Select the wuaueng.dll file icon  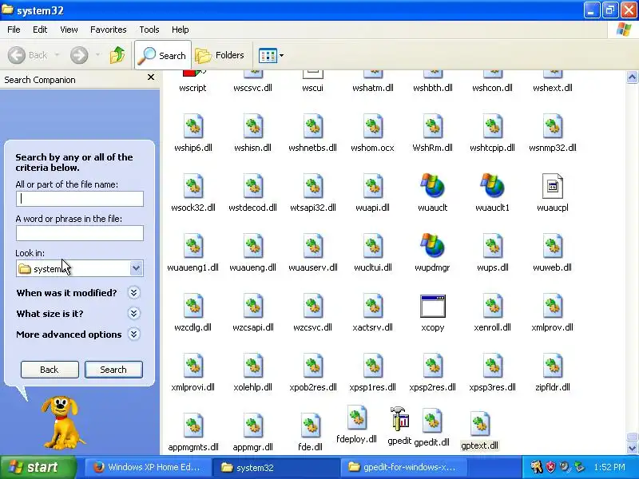coord(253,246)
